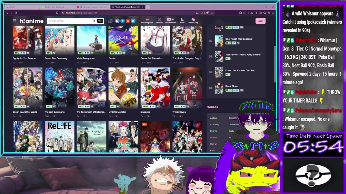
Task: Click the magnifier search icon in search box
Action: (x=94, y=21)
